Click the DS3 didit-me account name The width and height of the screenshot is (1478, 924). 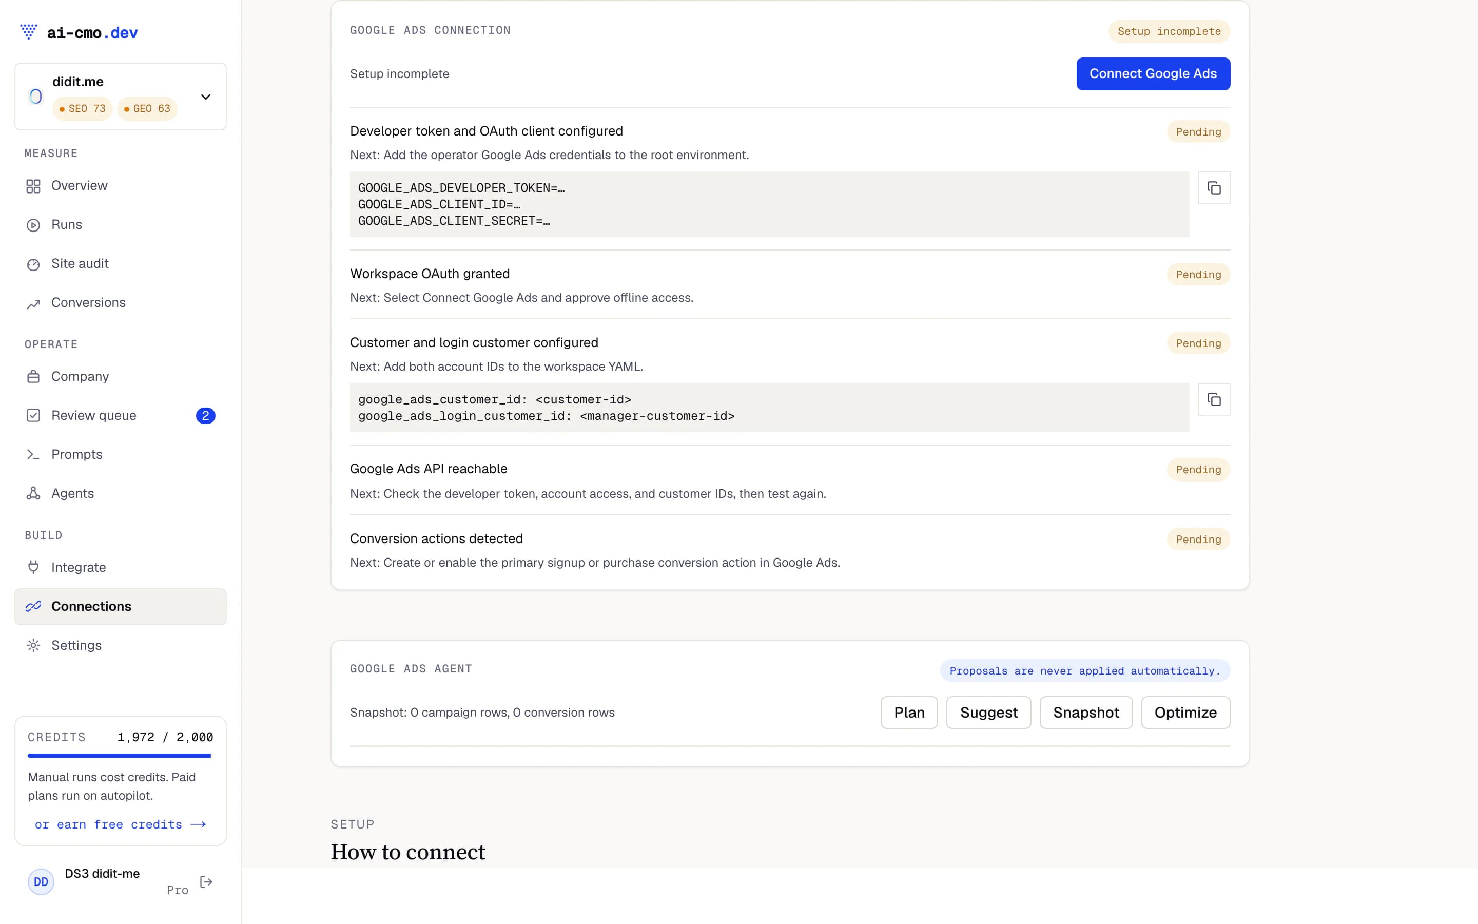102,874
